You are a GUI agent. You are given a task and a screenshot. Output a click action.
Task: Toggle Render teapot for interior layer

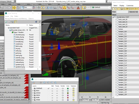point(63,95)
